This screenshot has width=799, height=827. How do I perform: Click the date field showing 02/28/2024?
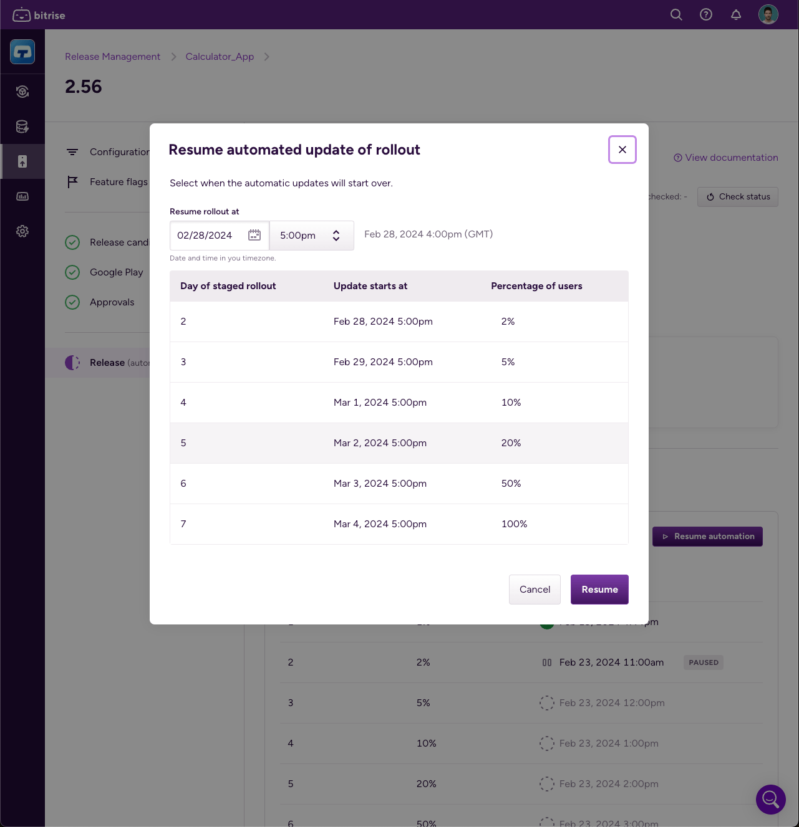(x=205, y=236)
